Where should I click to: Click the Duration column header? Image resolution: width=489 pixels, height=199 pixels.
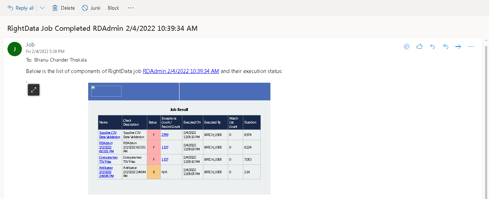[251, 122]
